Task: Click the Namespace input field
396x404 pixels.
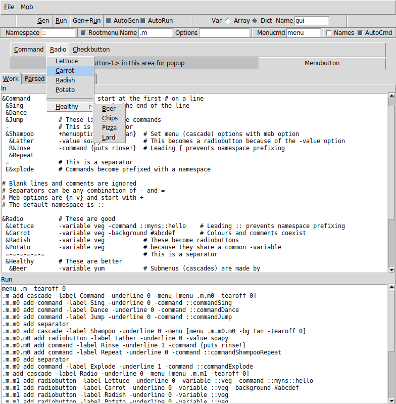Action: point(58,33)
